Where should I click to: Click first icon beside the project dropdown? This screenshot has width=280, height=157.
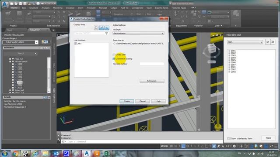click(43, 42)
